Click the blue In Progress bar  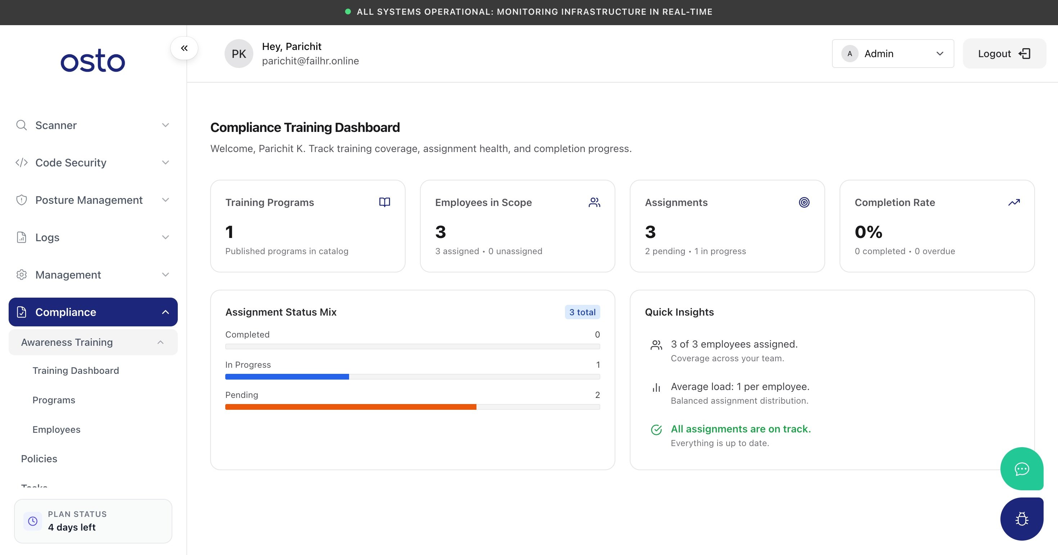(x=287, y=377)
